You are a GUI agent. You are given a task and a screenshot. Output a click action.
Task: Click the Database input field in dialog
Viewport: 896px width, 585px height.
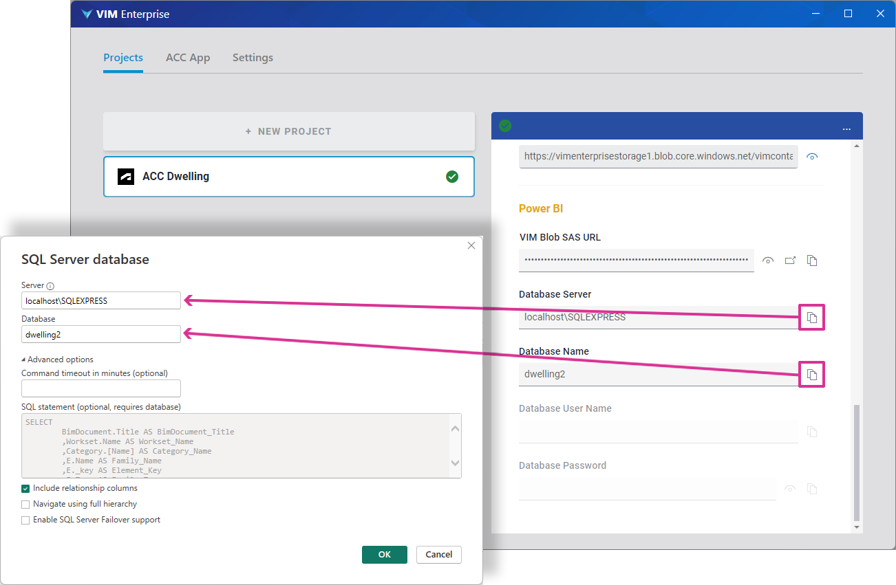coord(101,334)
